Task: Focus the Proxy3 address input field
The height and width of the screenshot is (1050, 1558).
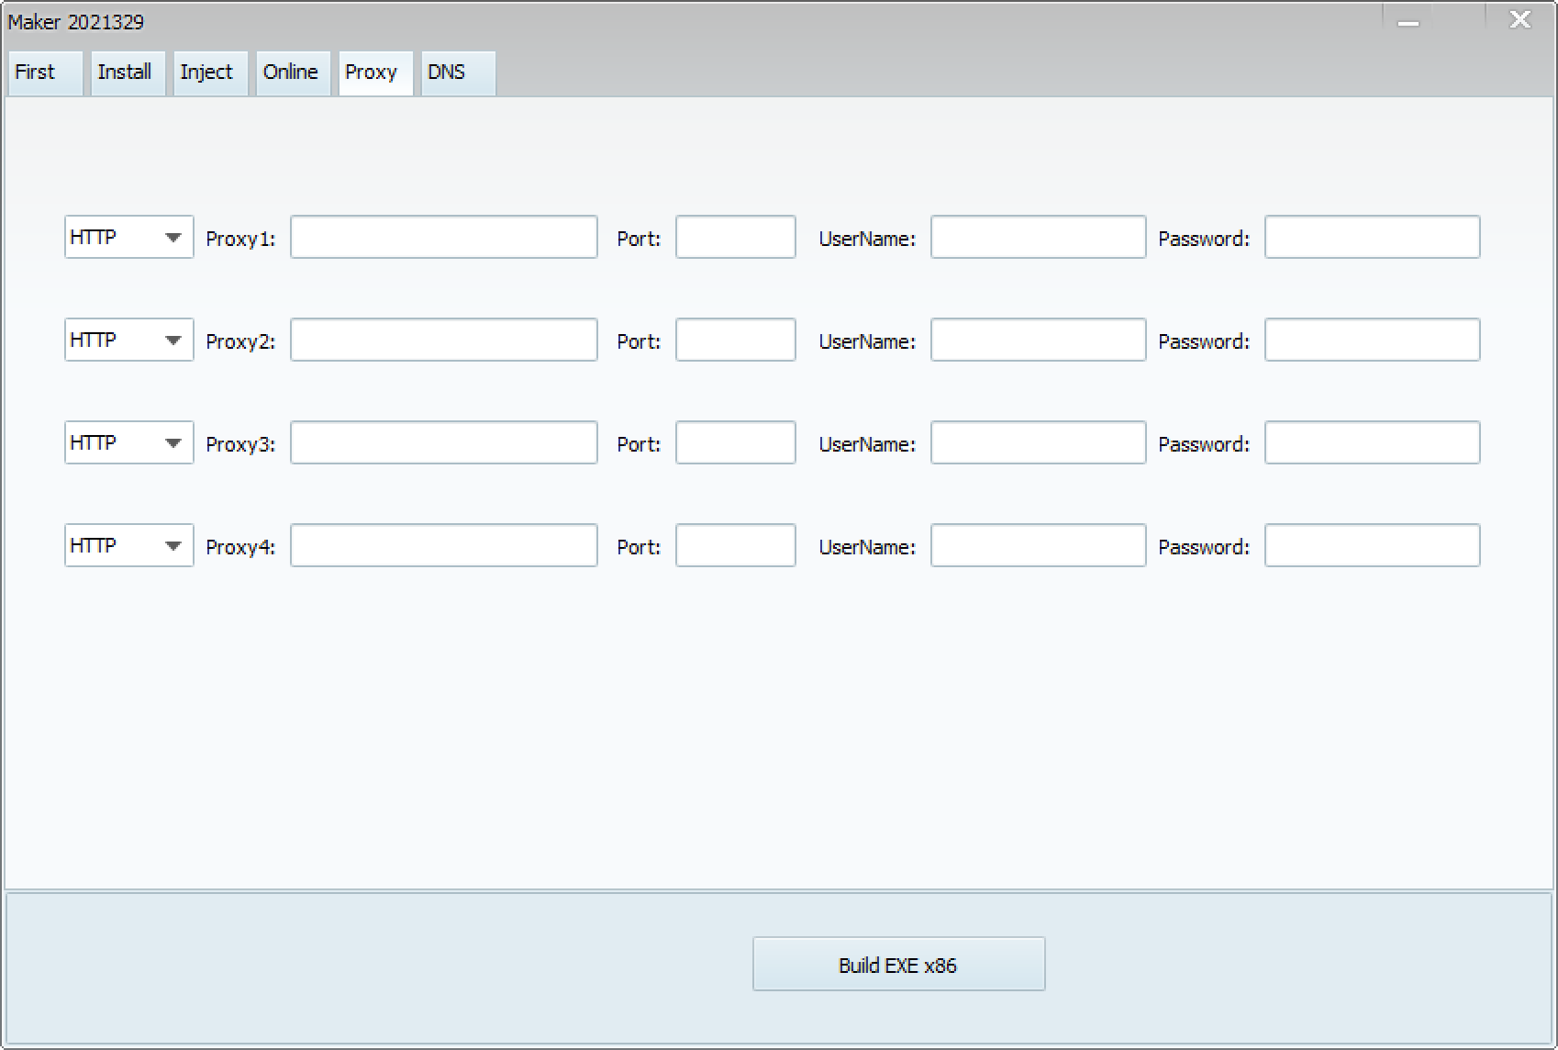Action: pos(443,443)
